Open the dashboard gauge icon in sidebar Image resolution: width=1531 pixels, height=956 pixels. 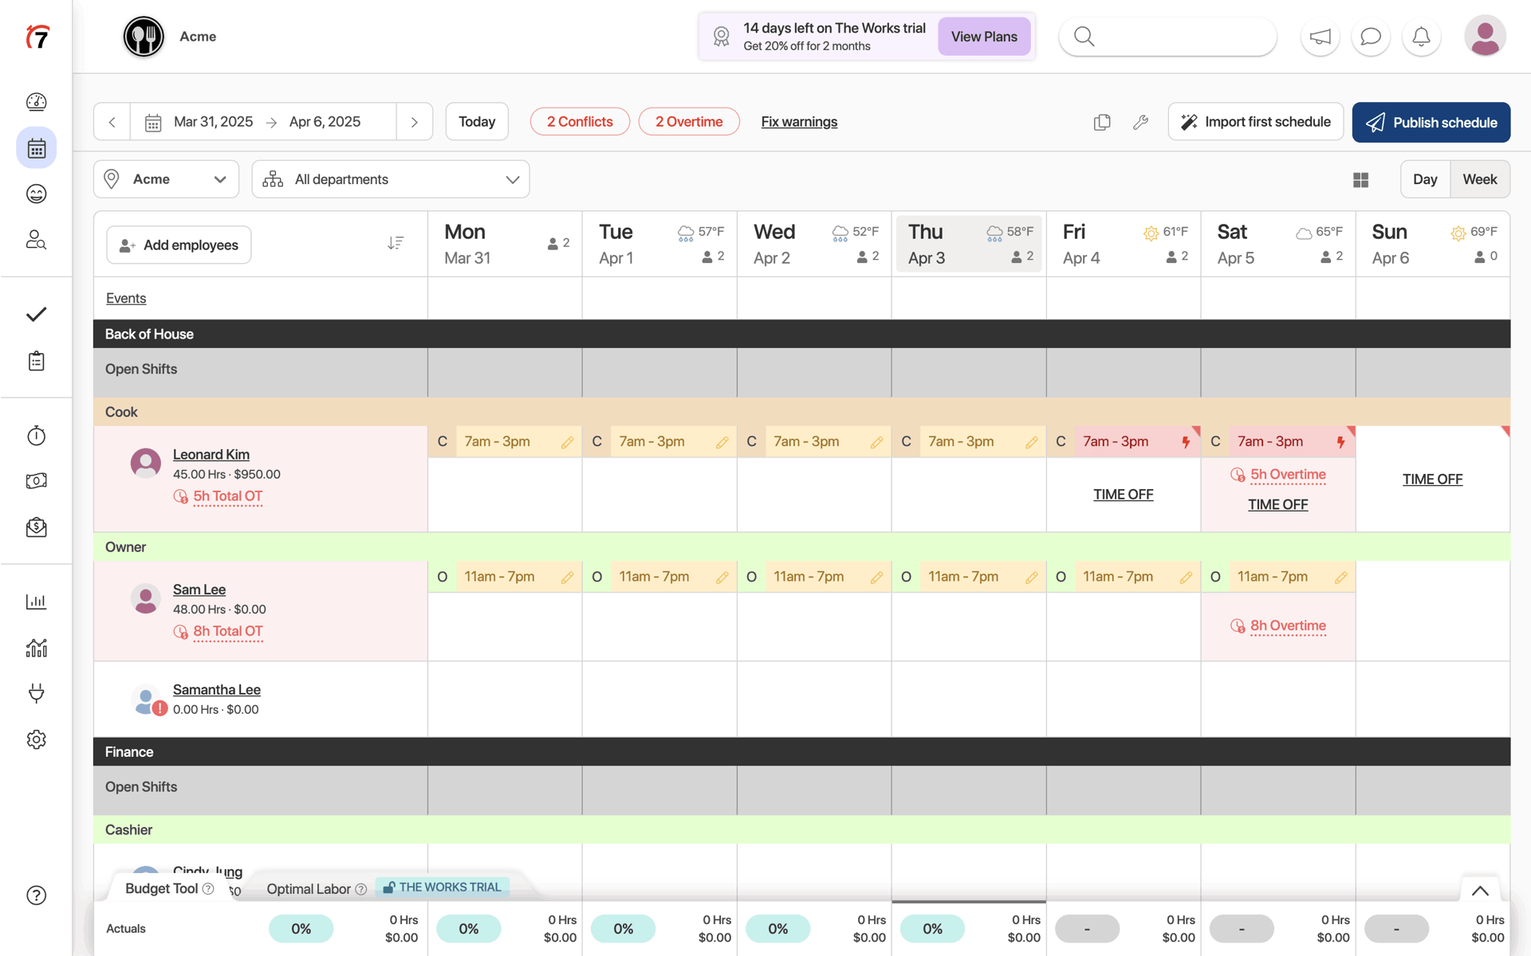coord(37,102)
